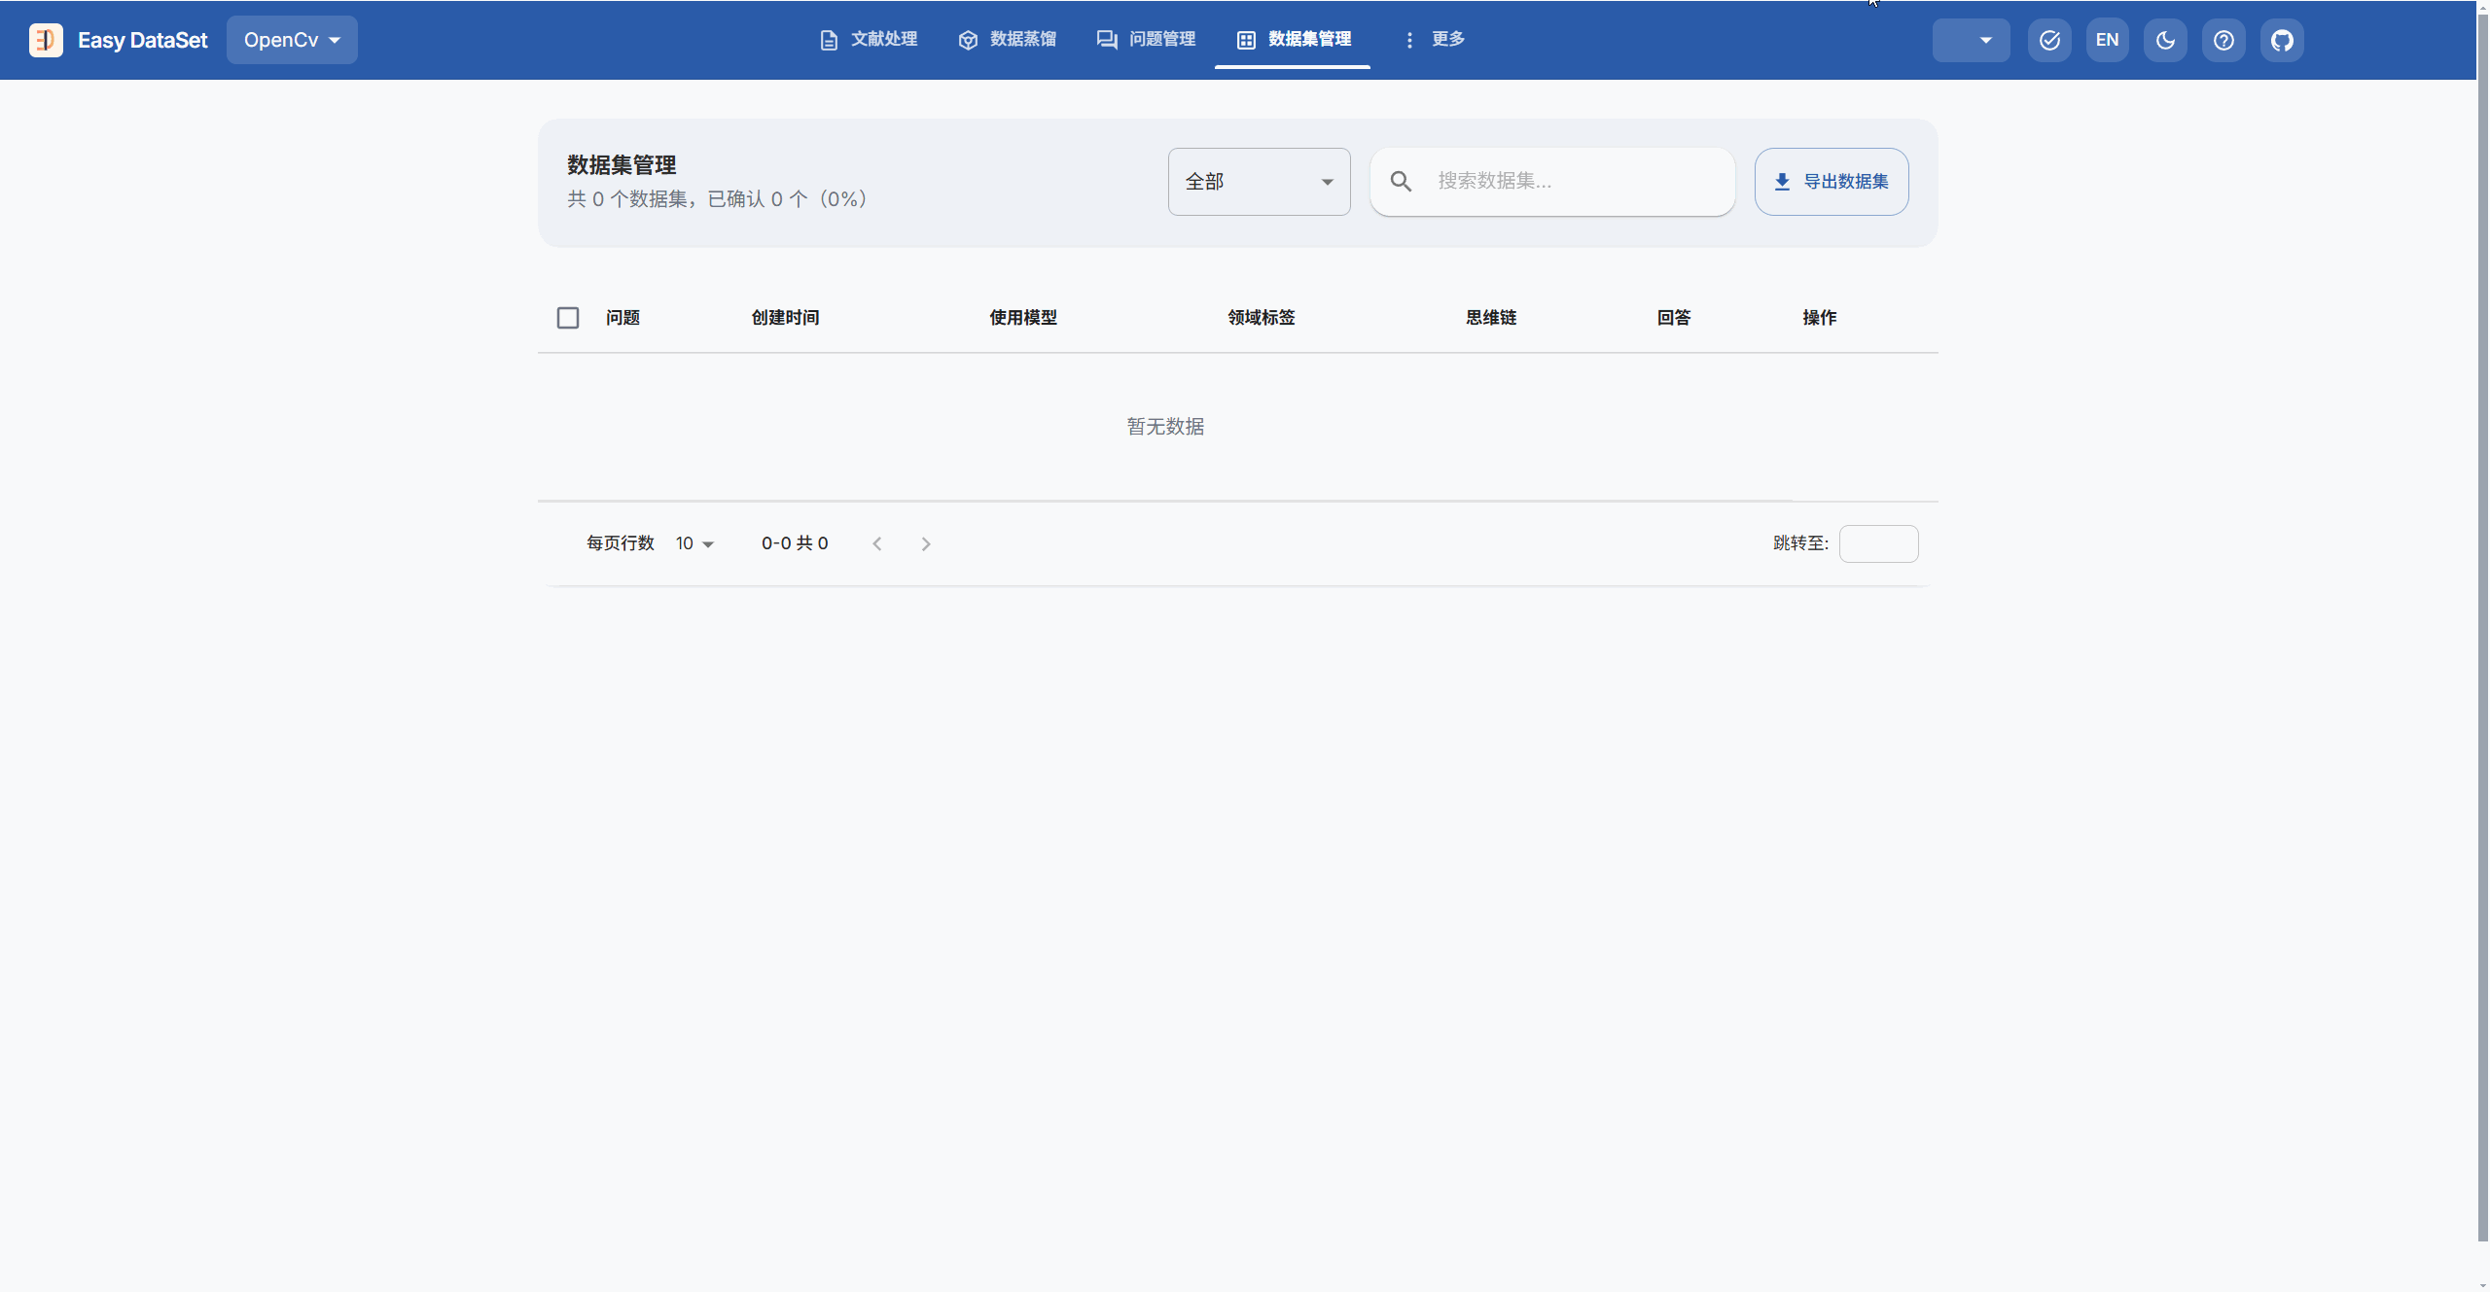Open the 数据蒸馏 nav item
Screen dimensions: 2490x1292
(x=1007, y=39)
